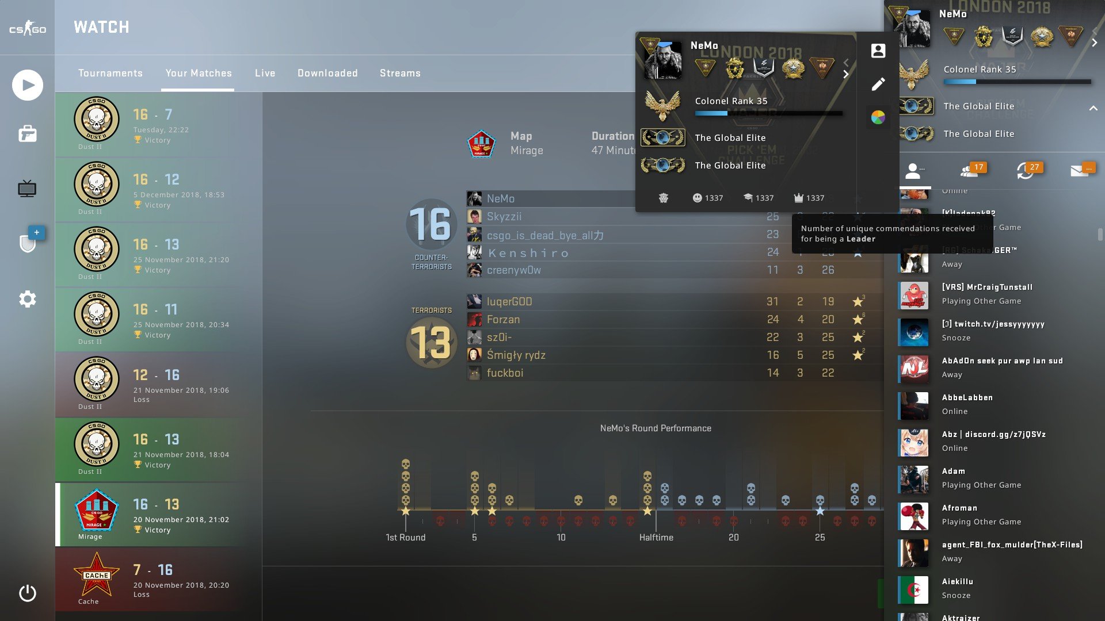The image size is (1105, 621).
Task: Open the inventory/case icon
Action: [27, 134]
